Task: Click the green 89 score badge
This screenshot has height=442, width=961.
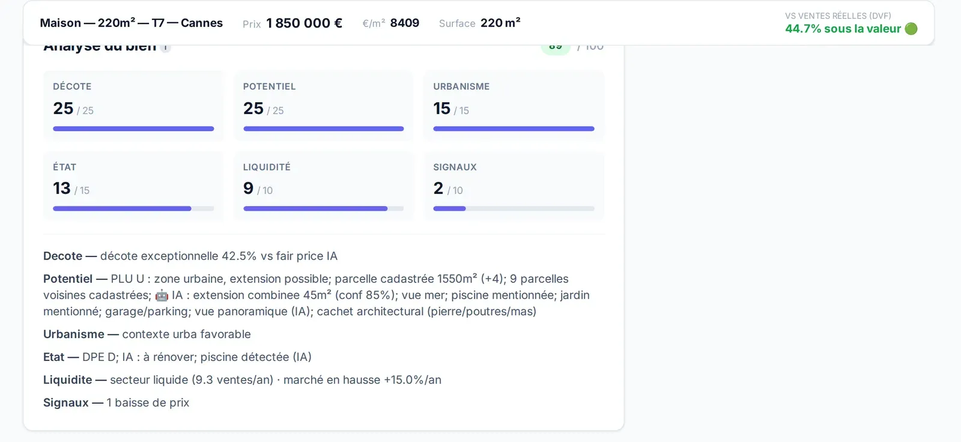Action: [556, 47]
